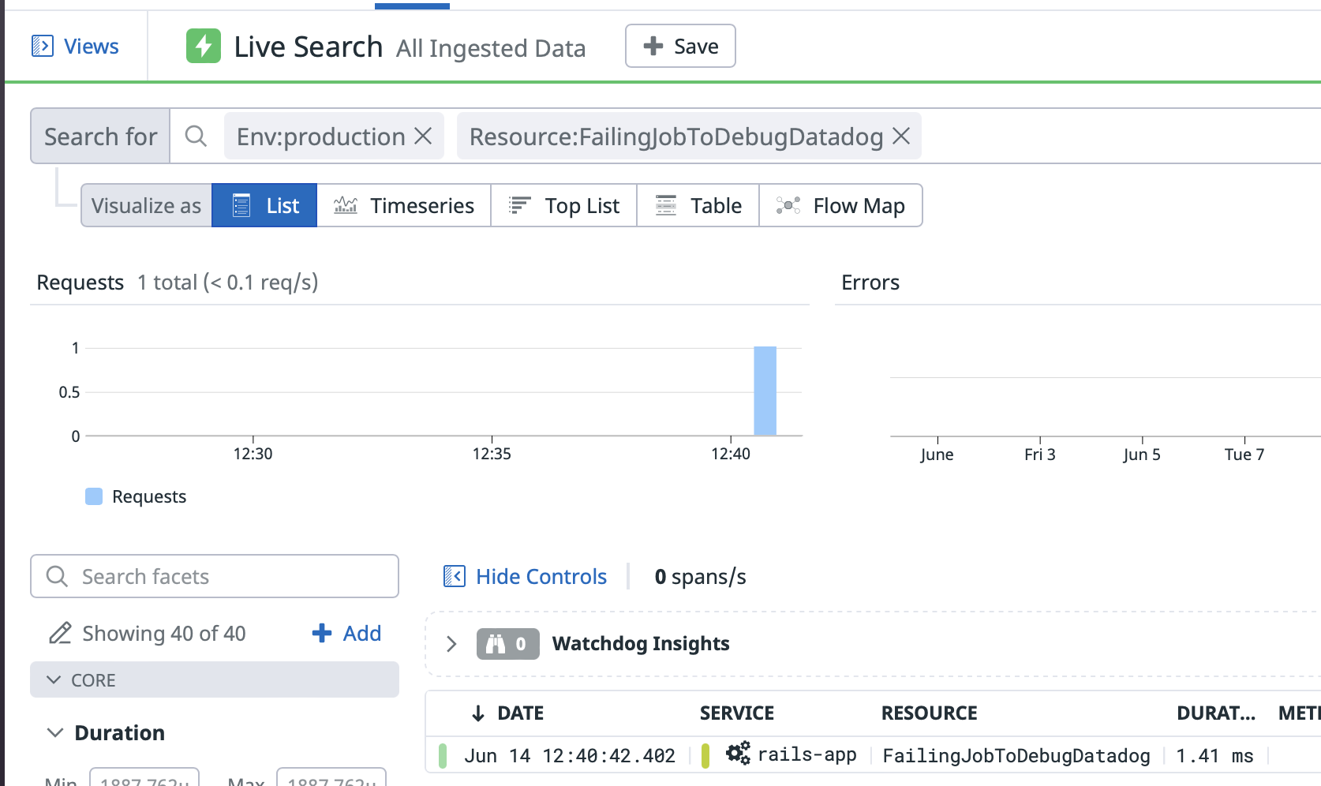Click the Watchdog binoculars count badge
Screen dimensions: 1321x786
[507, 644]
